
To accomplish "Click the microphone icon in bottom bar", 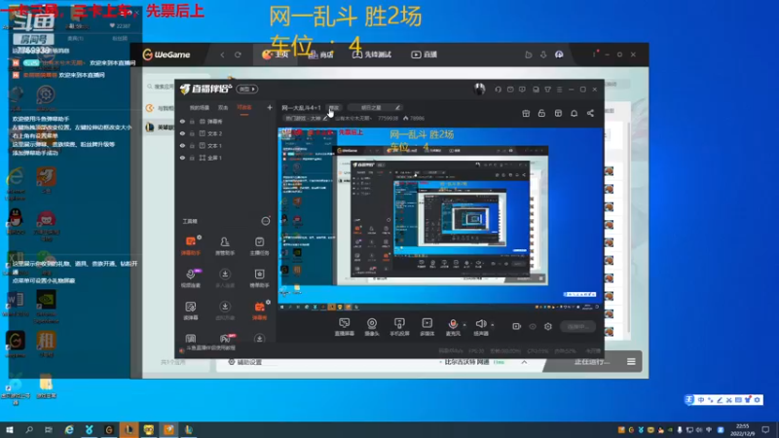I will [453, 326].
